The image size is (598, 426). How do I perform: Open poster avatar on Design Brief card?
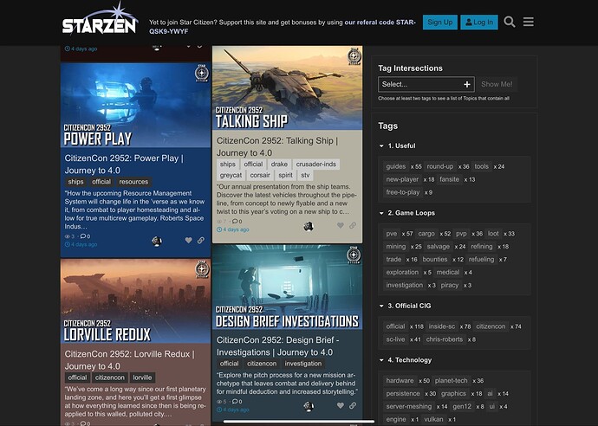click(x=309, y=406)
